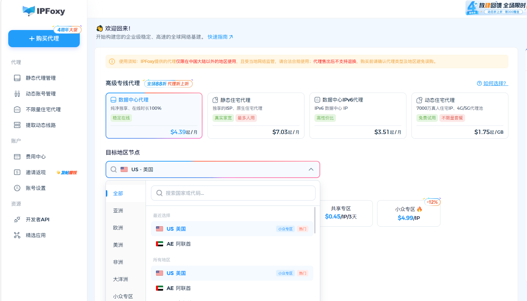Screen dimensions: 527x301
Task: Select the datacenter proxy (数据中心代理) card
Action: [154, 115]
